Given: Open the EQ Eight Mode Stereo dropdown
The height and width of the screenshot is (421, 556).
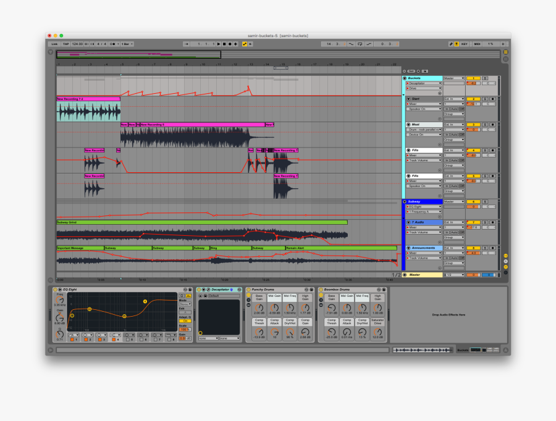Looking at the screenshot, I should (x=185, y=304).
